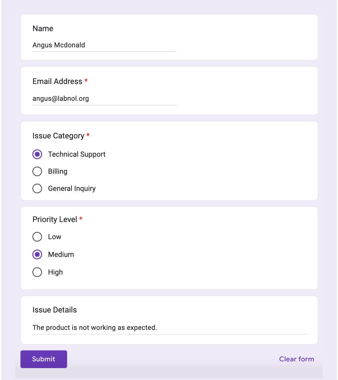Focus the Email Address text field
This screenshot has height=380, width=338.
pyautogui.click(x=104, y=99)
